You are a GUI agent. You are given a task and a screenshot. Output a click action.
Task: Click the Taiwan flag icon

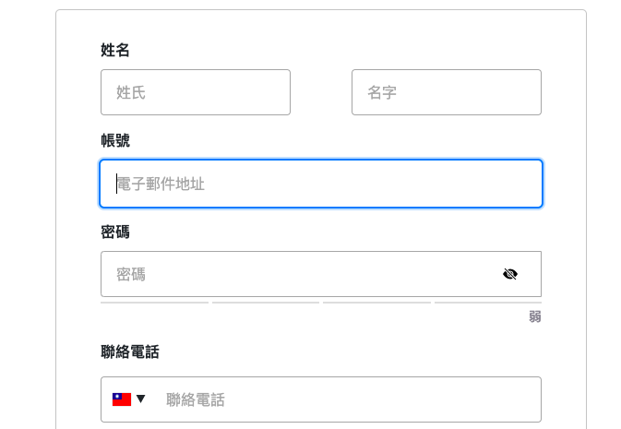click(x=122, y=399)
